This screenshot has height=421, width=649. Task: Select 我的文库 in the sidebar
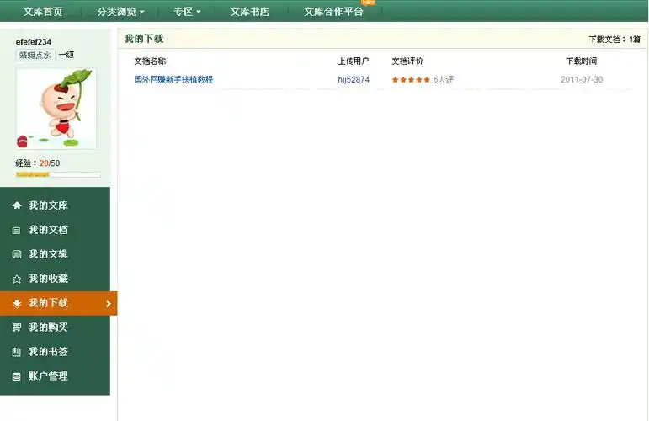[55, 205]
